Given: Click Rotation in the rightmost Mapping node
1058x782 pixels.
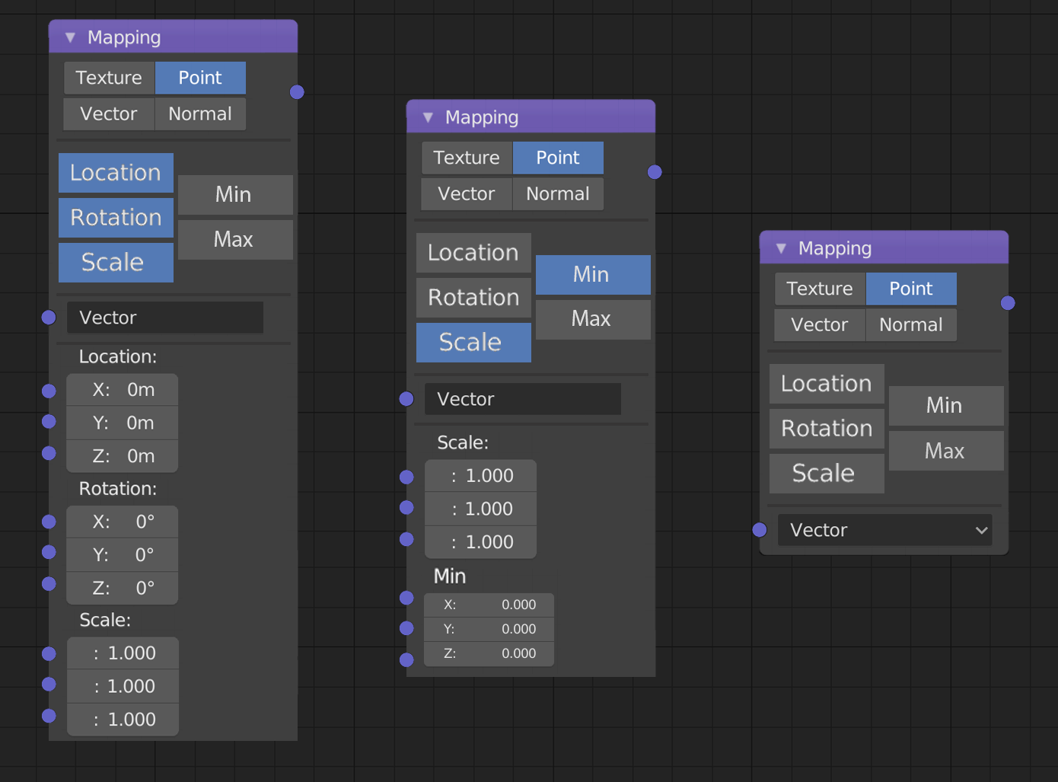Looking at the screenshot, I should 827,429.
